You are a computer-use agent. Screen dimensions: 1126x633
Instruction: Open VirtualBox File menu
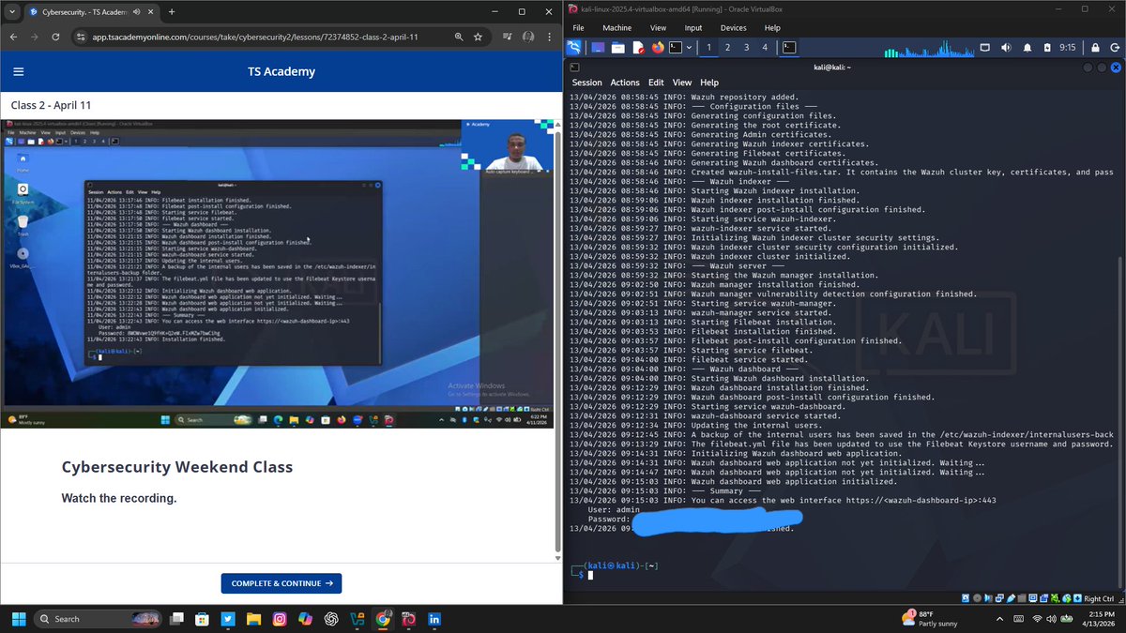tap(579, 28)
